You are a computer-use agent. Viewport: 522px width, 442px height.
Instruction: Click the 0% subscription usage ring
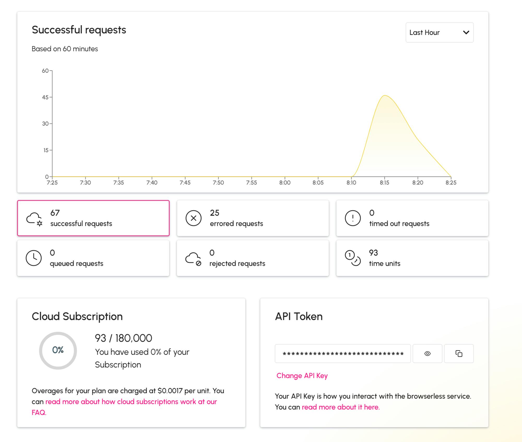[58, 350]
